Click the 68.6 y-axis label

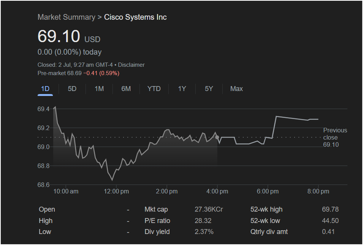tap(44, 185)
